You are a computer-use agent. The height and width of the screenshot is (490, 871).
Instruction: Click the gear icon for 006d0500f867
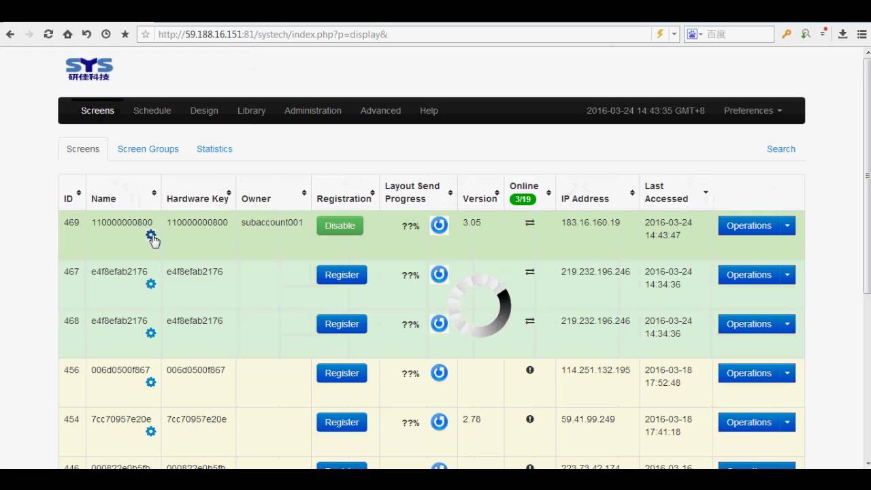point(150,382)
